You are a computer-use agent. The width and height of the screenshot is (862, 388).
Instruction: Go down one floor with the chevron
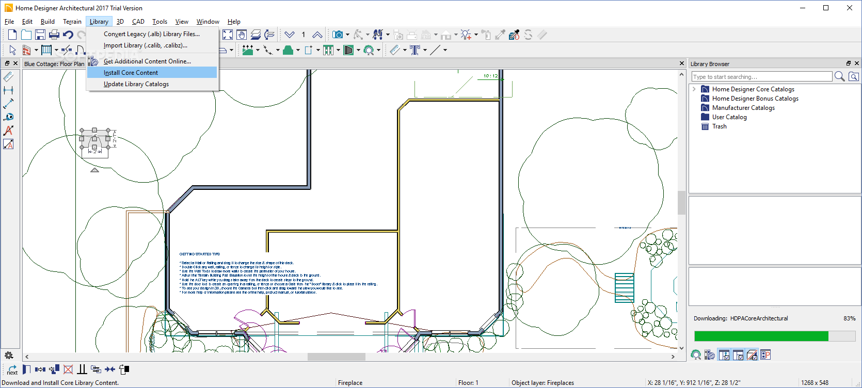click(x=290, y=35)
